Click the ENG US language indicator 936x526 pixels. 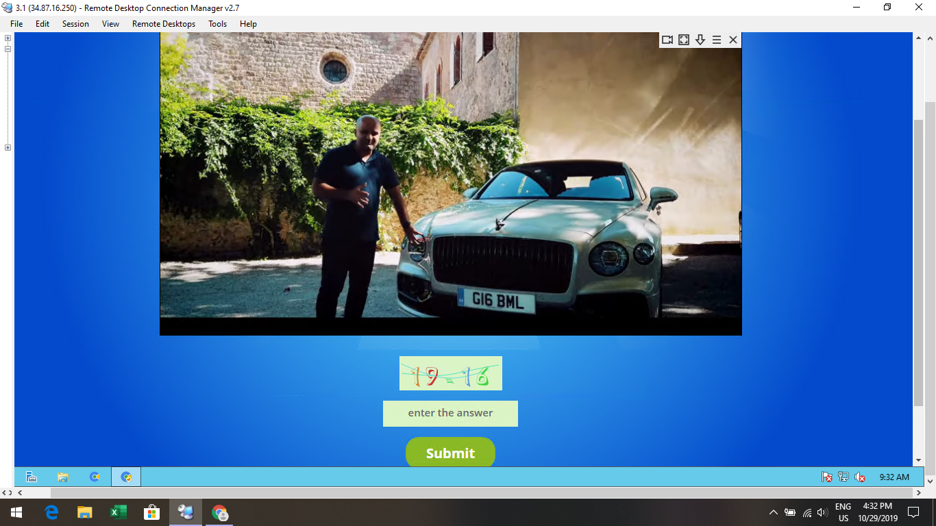point(843,512)
